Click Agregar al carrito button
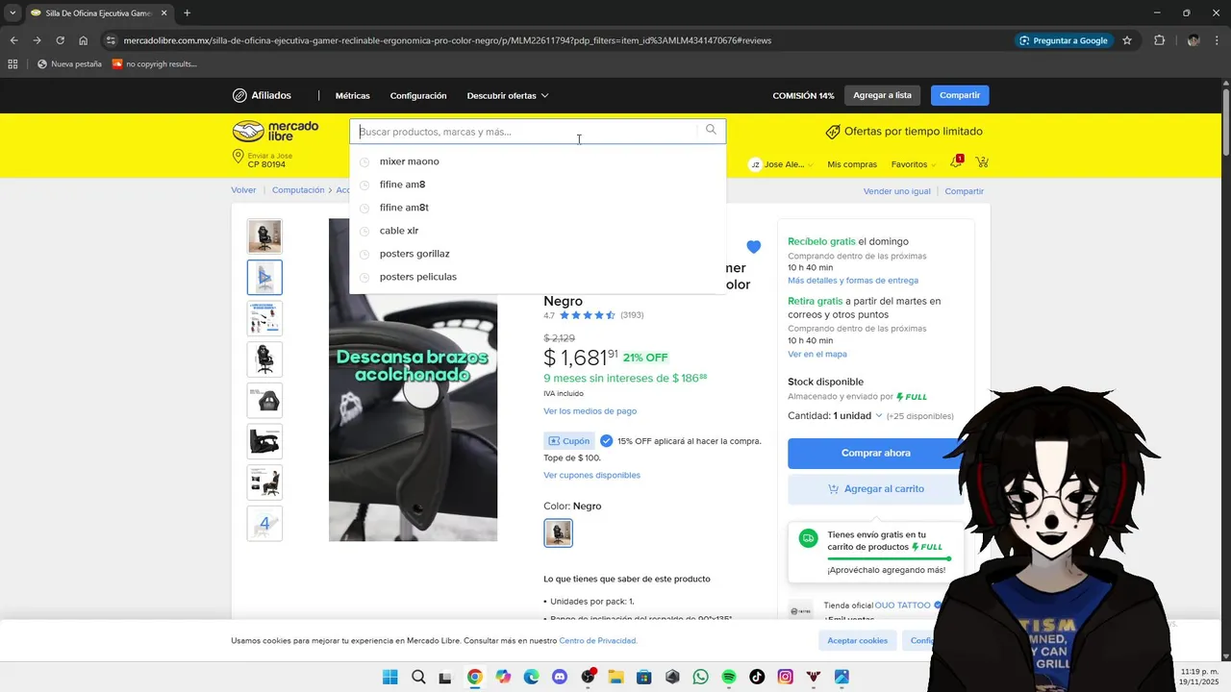 pyautogui.click(x=875, y=489)
